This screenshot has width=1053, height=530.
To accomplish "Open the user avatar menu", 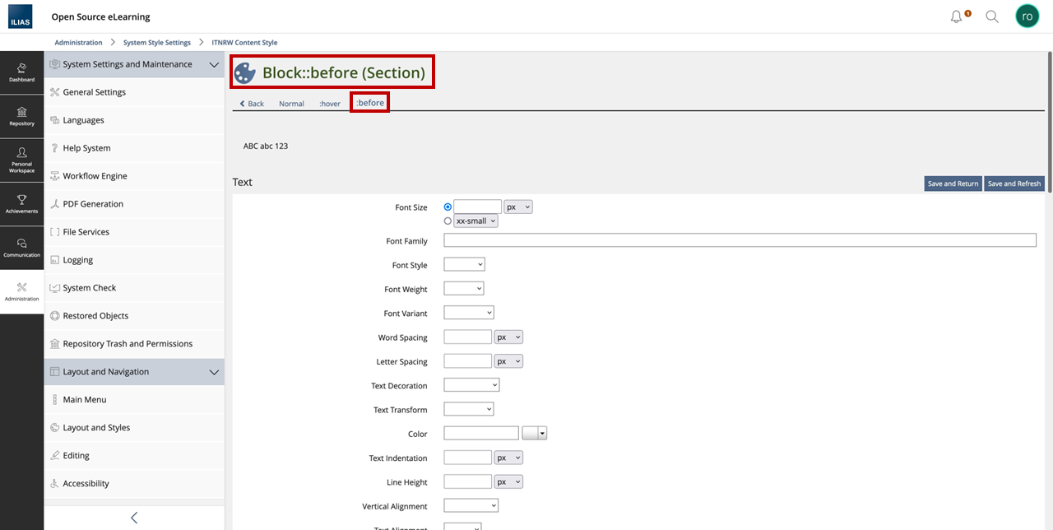I will point(1027,16).
